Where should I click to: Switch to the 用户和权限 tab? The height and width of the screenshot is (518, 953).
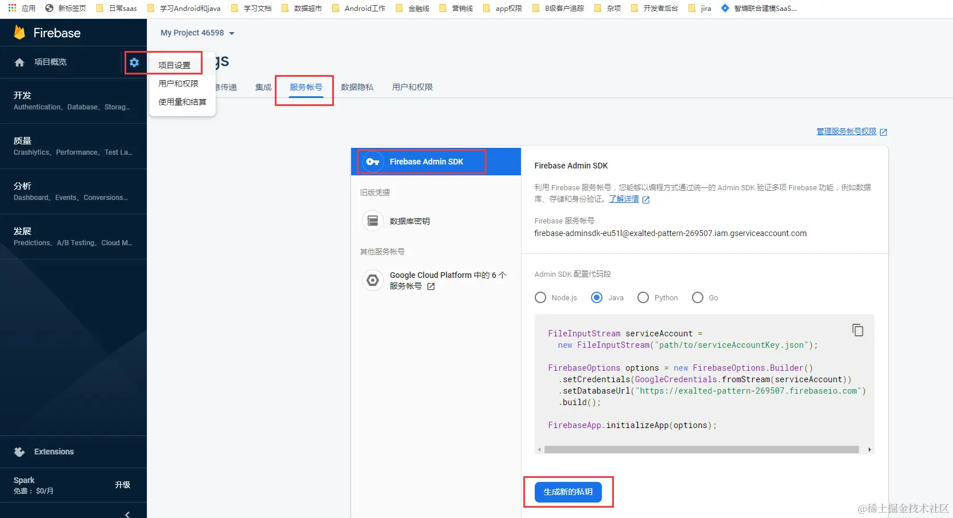tap(412, 87)
